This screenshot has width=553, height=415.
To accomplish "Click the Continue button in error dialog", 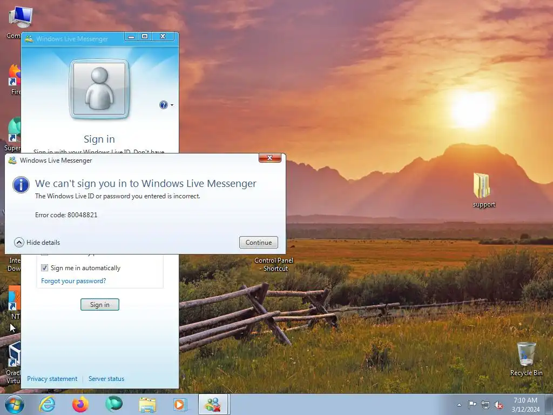I will click(259, 243).
